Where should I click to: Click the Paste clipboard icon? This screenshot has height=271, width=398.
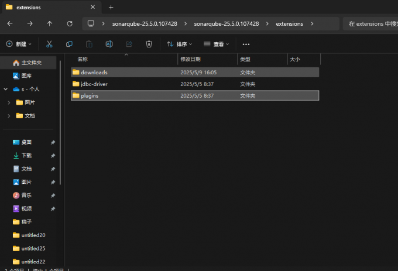[x=89, y=44]
